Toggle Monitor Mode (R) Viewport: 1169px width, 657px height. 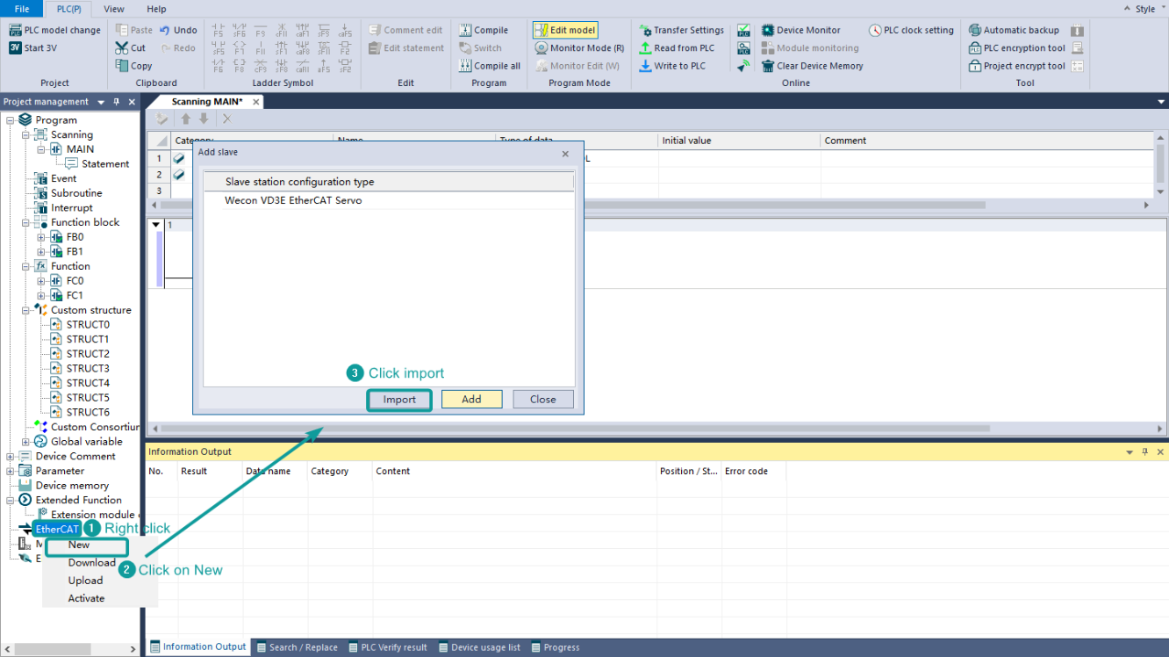[x=541, y=48]
